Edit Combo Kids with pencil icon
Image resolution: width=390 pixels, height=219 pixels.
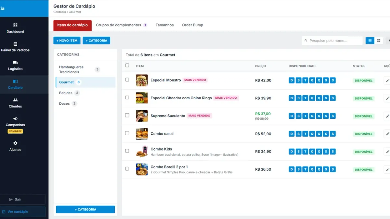point(387,152)
